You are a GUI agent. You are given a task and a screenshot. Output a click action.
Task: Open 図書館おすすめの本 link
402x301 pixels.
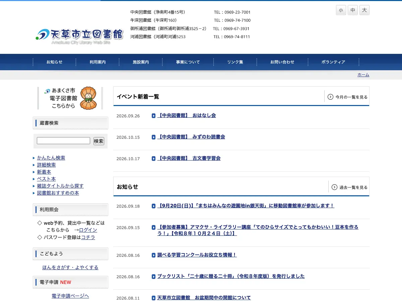point(58,193)
